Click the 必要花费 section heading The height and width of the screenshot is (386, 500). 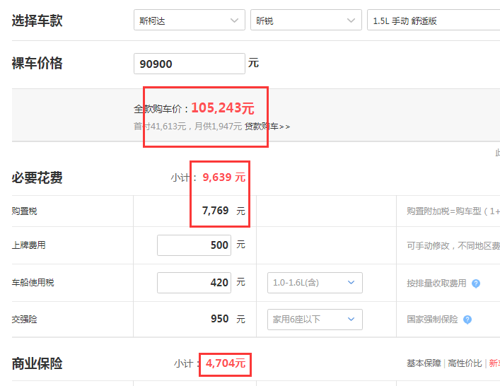coord(37,177)
